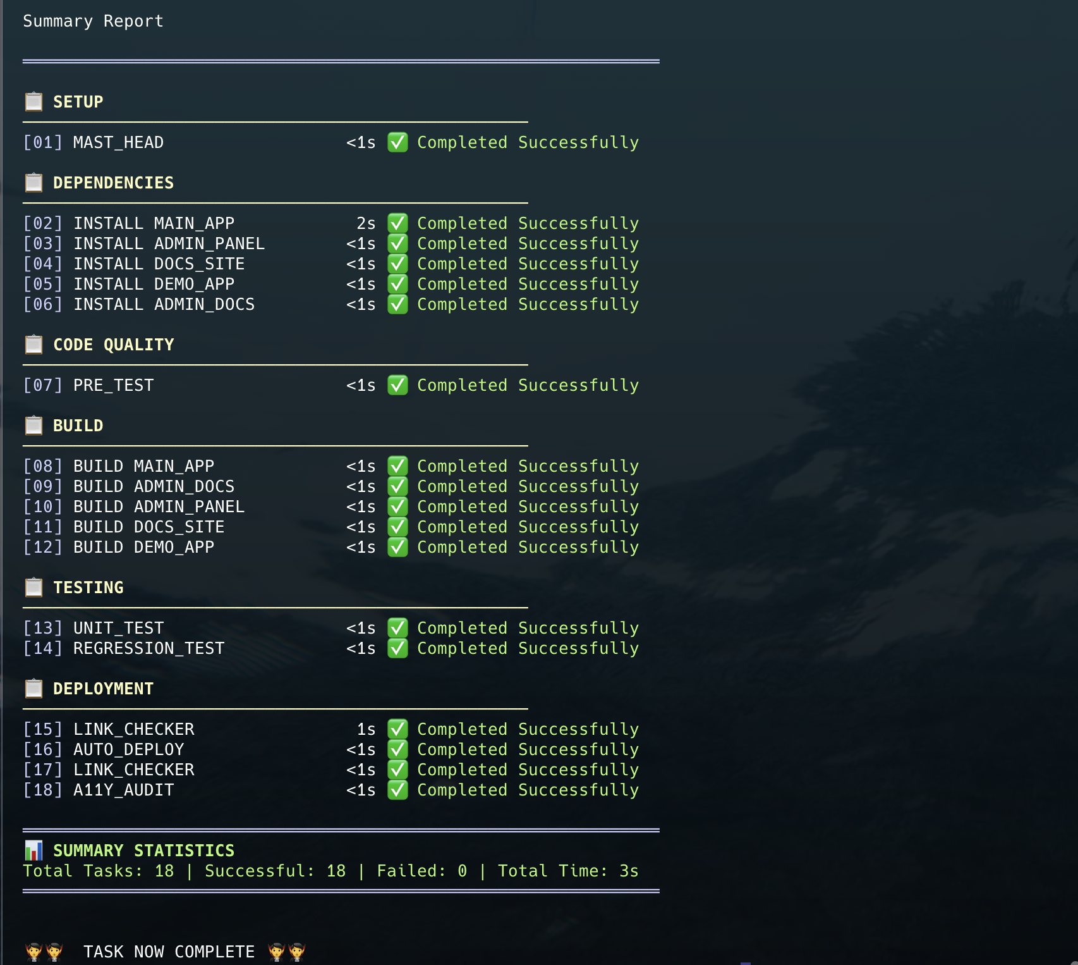The height and width of the screenshot is (965, 1078).
Task: Click the 'INSTALL ADMIN_DOCS' task name
Action: pos(164,305)
